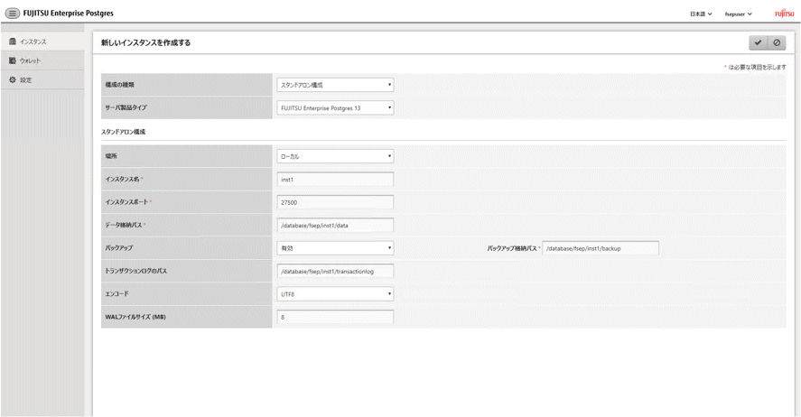801x417 pixels.
Task: Click the データ格納パス input field
Action: 335,225
